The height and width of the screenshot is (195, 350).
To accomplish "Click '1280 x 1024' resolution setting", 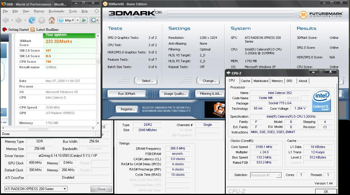I will pyautogui.click(x=208, y=38).
